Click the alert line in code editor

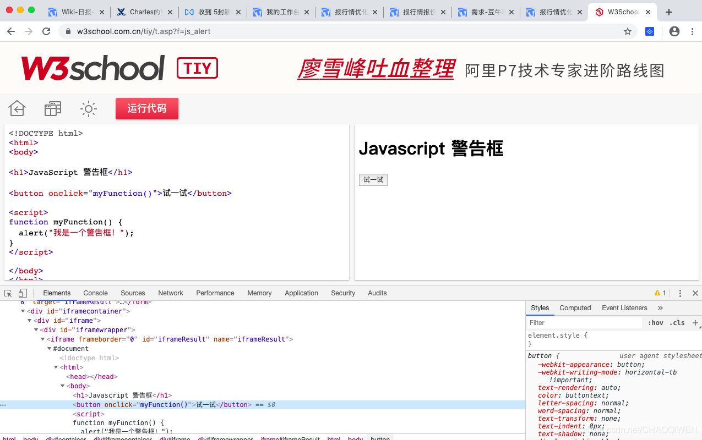point(76,233)
